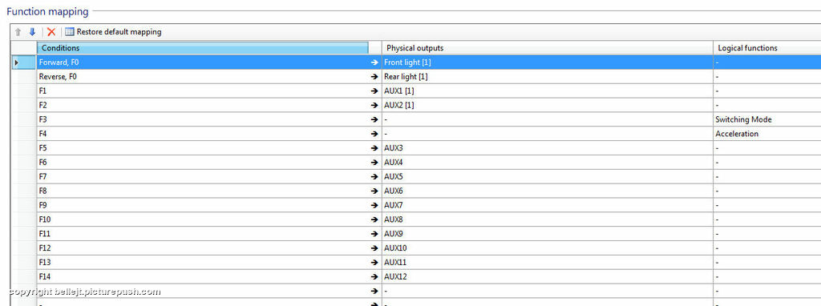
Task: Click the AUX4 output cell
Action: pyautogui.click(x=548, y=162)
